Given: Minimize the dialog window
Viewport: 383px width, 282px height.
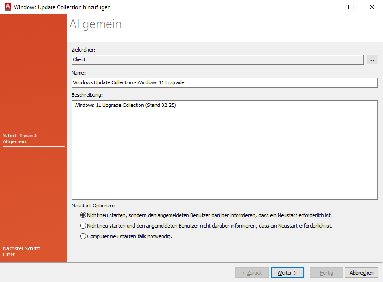Looking at the screenshot, I should (x=330, y=7).
